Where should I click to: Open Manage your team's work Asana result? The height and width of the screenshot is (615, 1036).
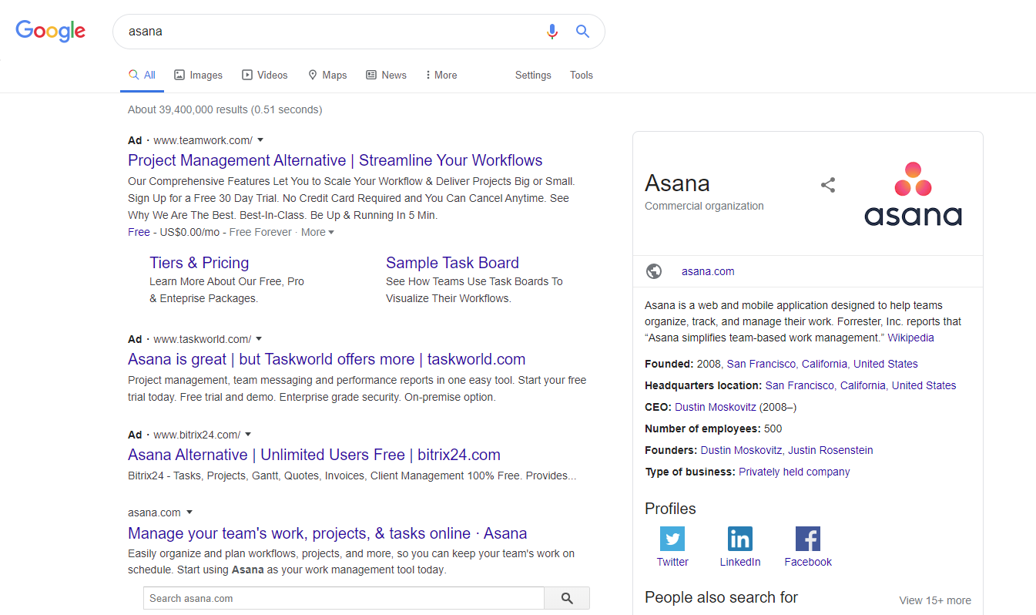click(x=327, y=533)
